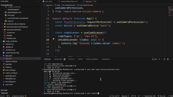173x97 pixels.
Task: Click the editor minimap
Action: [171, 12]
